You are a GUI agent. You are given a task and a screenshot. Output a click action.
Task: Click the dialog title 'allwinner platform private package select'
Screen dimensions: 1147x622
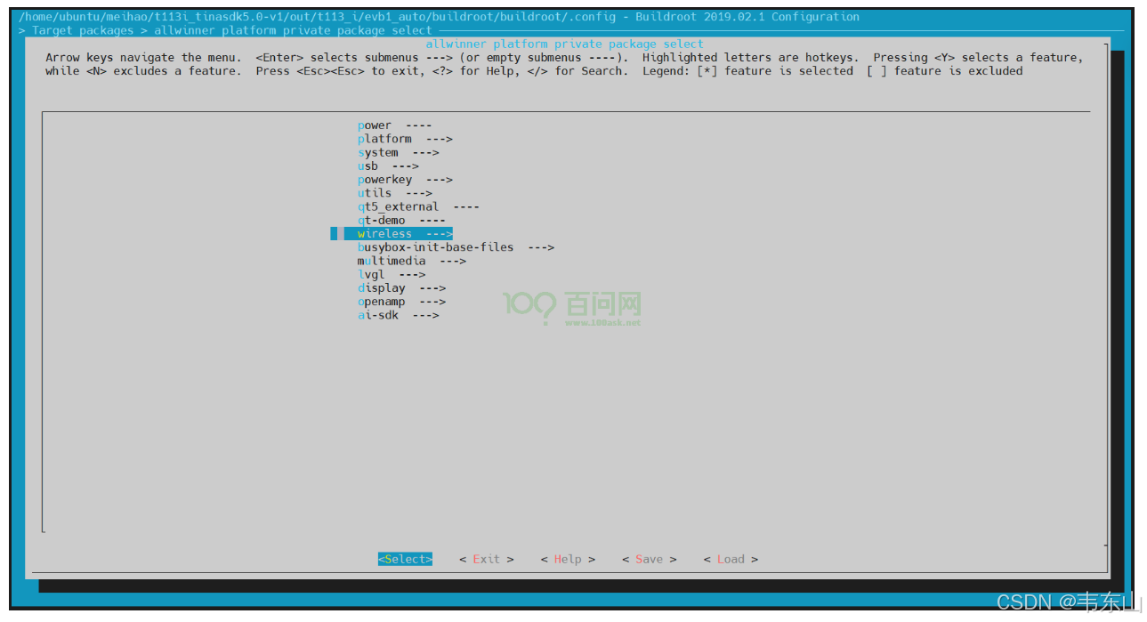coord(564,44)
